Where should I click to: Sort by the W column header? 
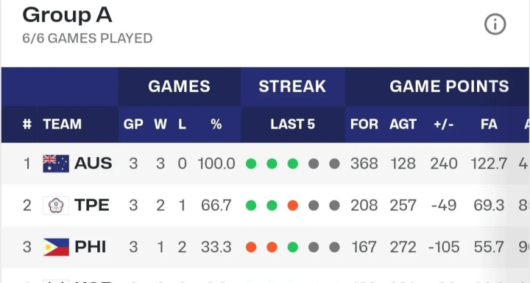pyautogui.click(x=160, y=125)
